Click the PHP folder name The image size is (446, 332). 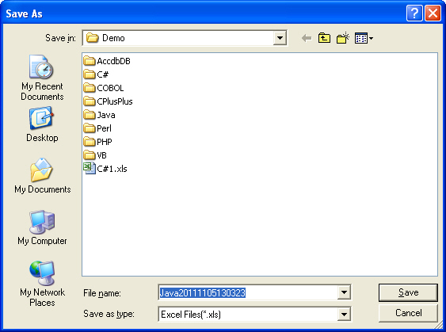pos(105,142)
